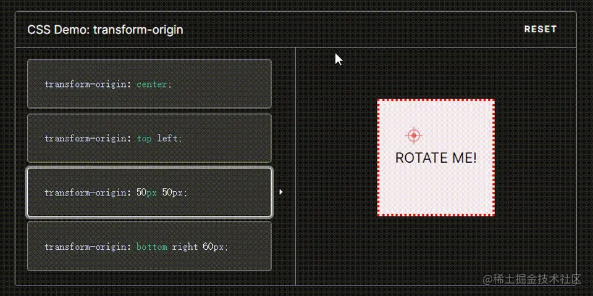Choose the transform-origin: top left example
Viewport: 593px width, 296px height.
pyautogui.click(x=149, y=138)
